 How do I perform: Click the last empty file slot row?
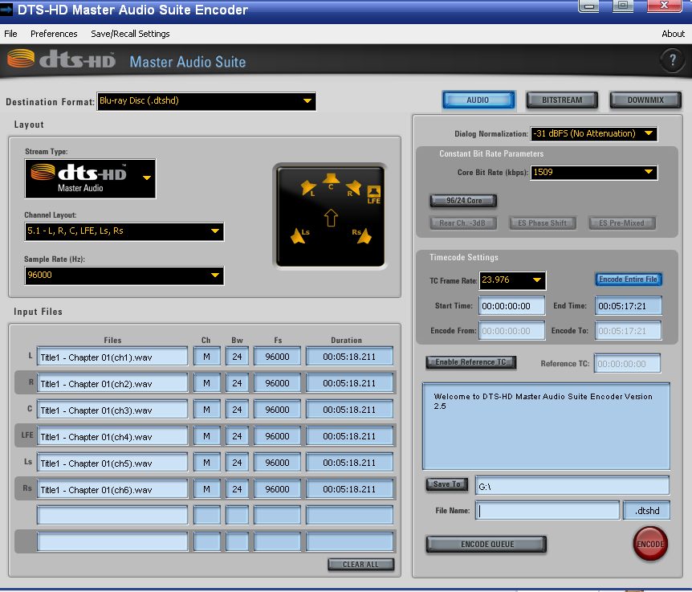112,541
